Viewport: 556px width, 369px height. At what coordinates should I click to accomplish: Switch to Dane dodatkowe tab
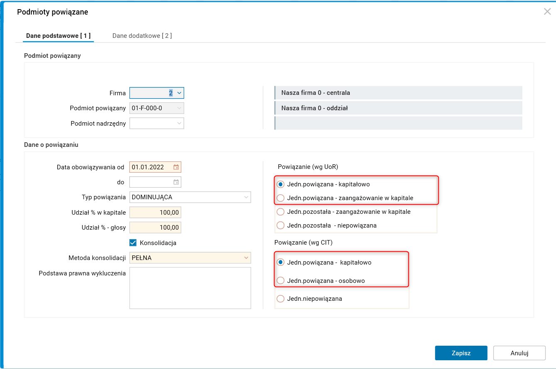click(x=142, y=36)
